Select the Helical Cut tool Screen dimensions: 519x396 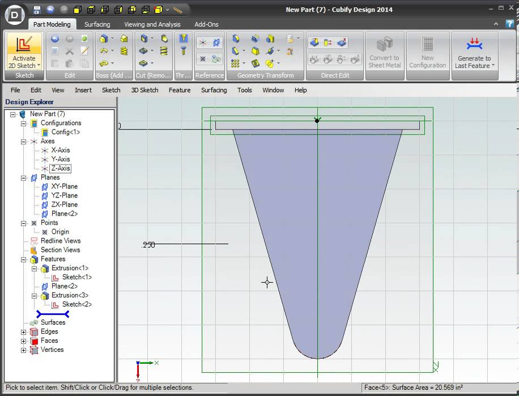pyautogui.click(x=164, y=51)
